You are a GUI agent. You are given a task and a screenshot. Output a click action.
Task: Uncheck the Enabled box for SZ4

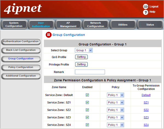click(87, 125)
